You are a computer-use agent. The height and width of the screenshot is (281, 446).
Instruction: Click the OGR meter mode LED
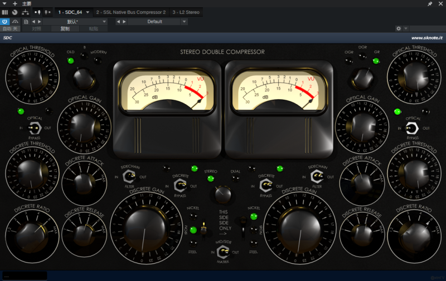pos(349,61)
